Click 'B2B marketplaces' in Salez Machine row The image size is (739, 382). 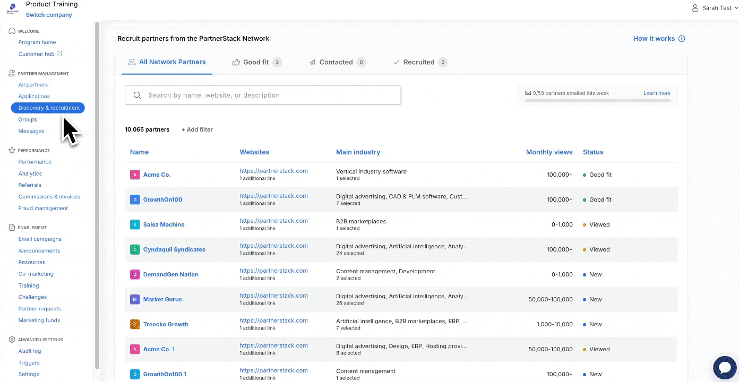point(361,221)
